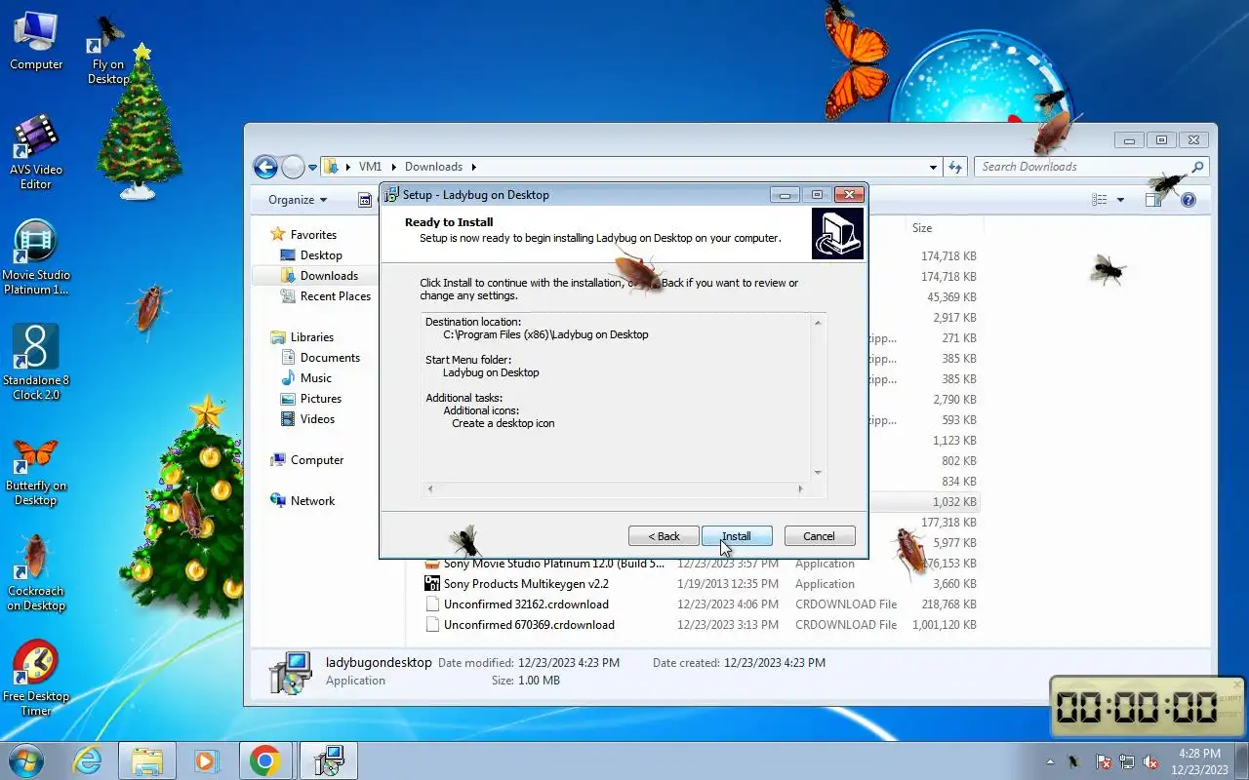This screenshot has height=780, width=1249.
Task: Cancel the Ladybug on Desktop setup
Action: [819, 536]
